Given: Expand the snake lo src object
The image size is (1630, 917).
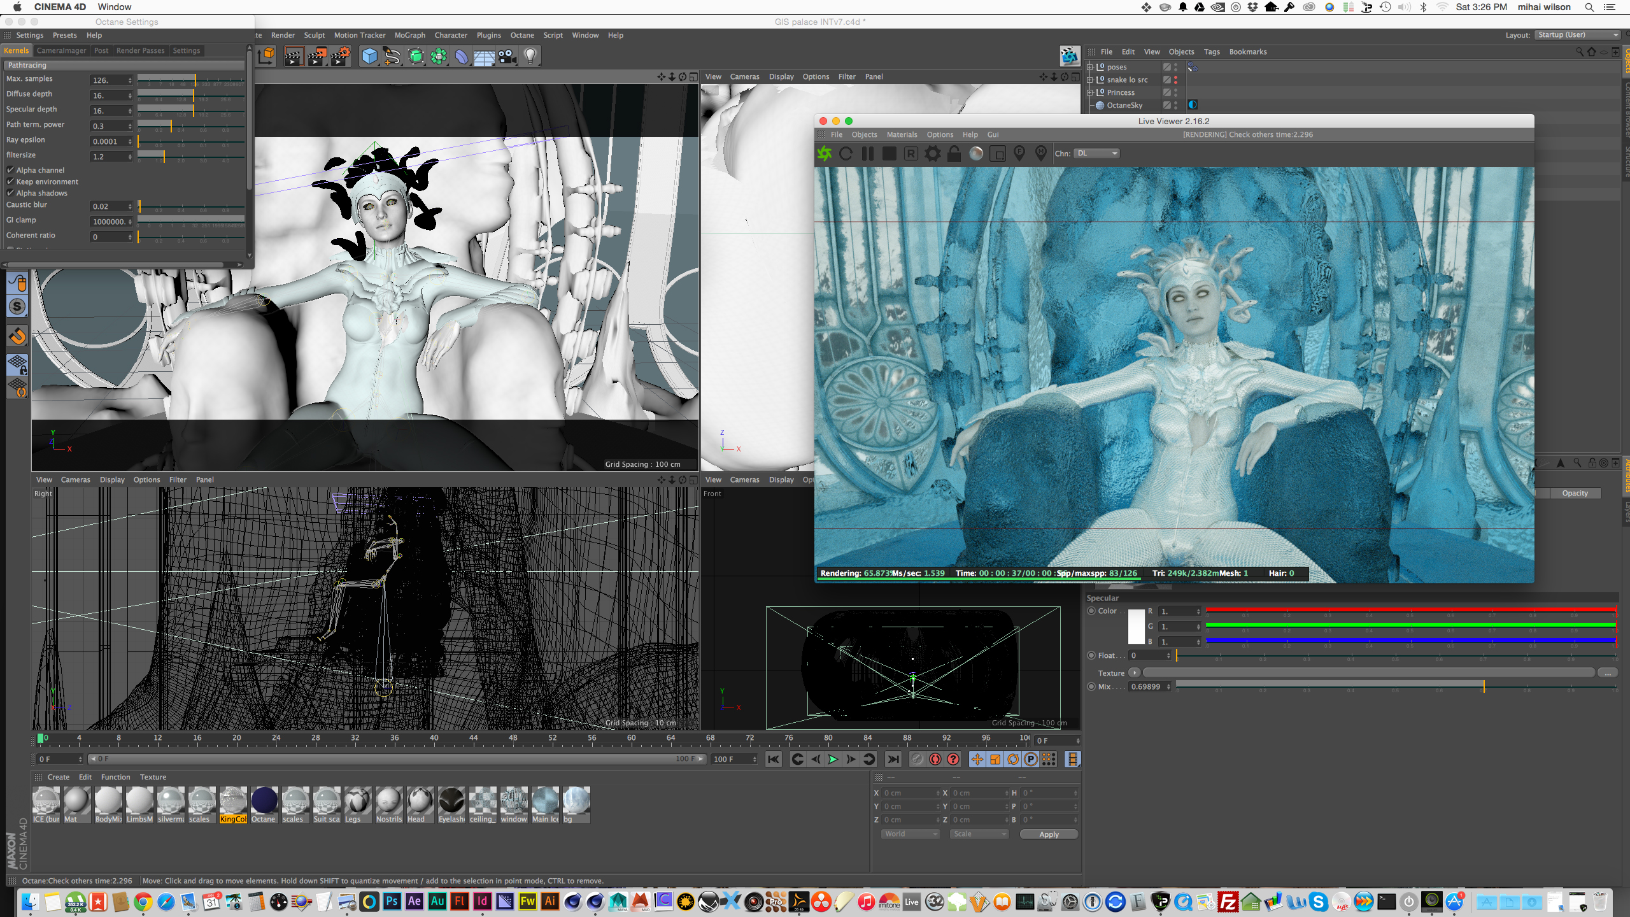Looking at the screenshot, I should [1089, 80].
